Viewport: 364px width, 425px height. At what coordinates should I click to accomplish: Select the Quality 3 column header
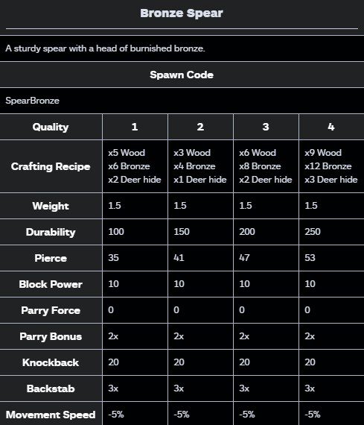click(x=266, y=127)
